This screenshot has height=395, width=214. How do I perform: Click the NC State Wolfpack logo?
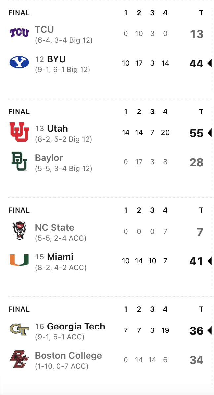click(19, 231)
